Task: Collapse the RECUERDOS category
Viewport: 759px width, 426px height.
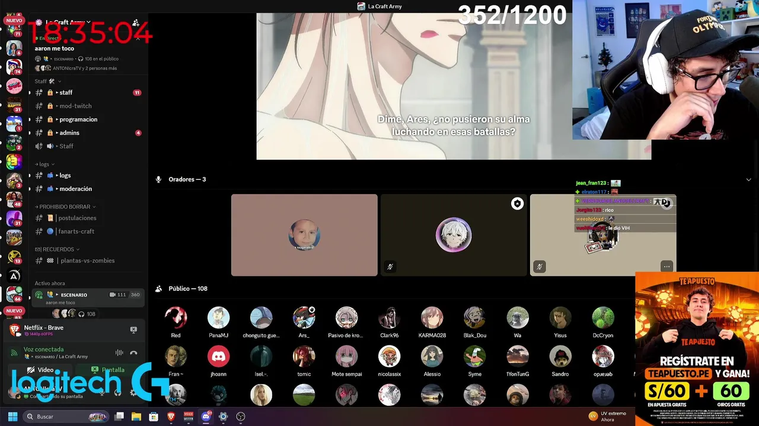Action: 58,249
